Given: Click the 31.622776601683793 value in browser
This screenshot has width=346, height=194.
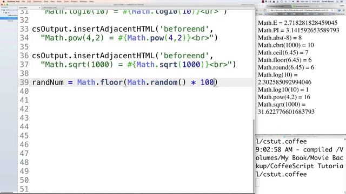Looking at the screenshot, I should tap(286, 112).
